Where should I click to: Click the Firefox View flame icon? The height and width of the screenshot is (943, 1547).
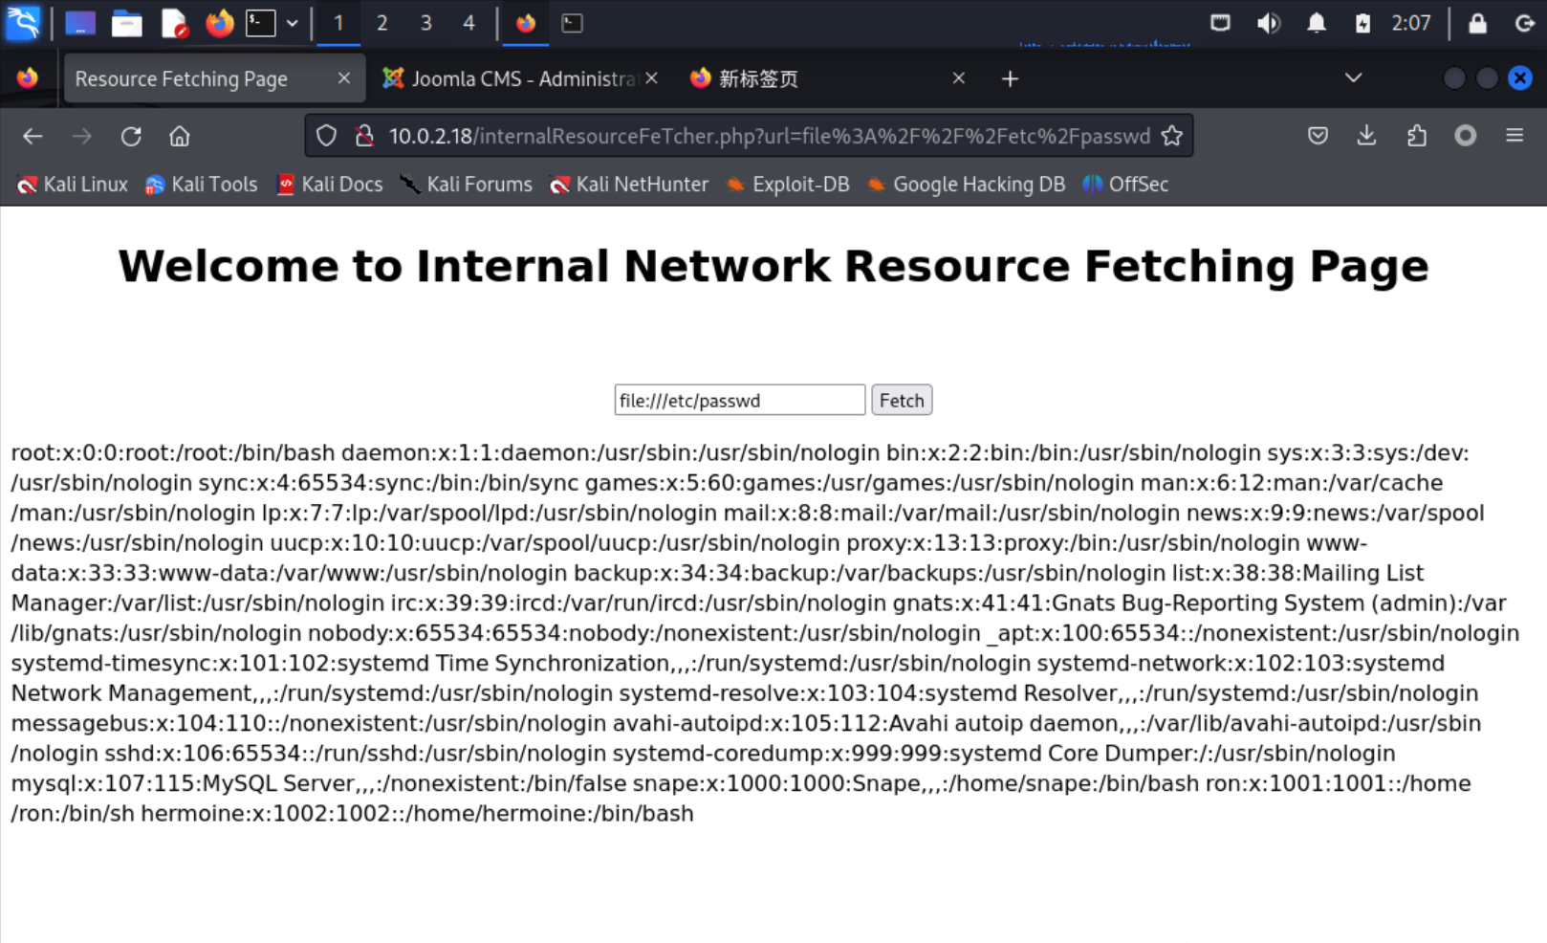27,78
